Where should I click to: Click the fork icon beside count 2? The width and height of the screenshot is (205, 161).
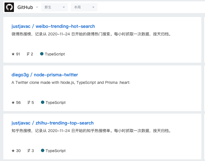[x=28, y=54]
